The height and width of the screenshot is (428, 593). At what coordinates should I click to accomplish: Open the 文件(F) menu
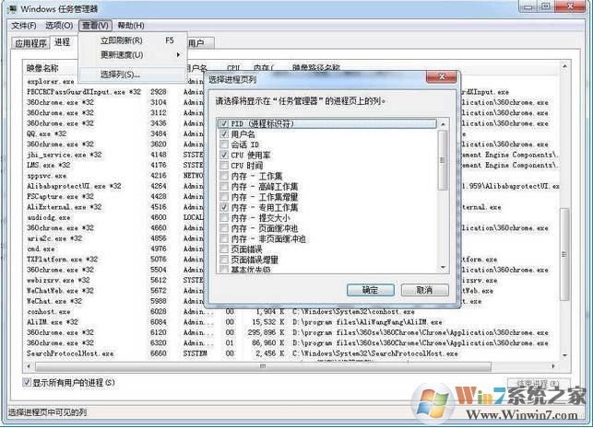23,25
